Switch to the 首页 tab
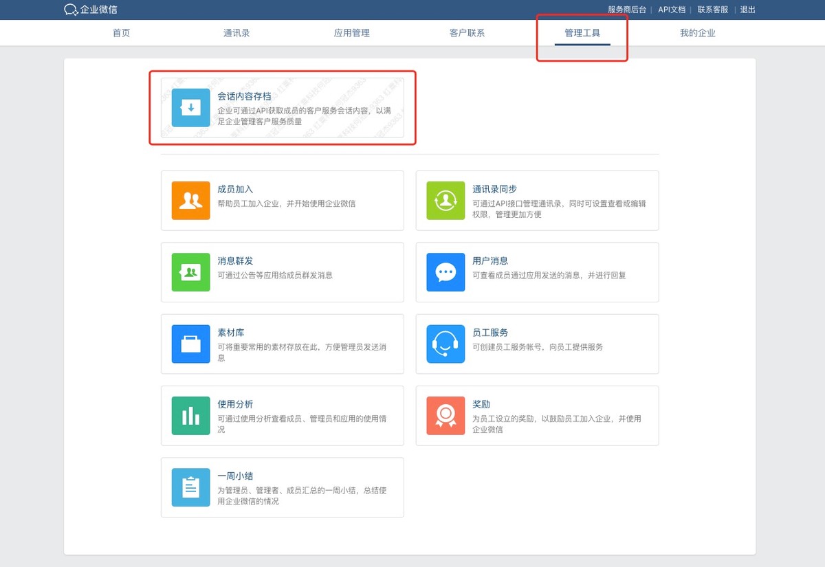 [121, 32]
